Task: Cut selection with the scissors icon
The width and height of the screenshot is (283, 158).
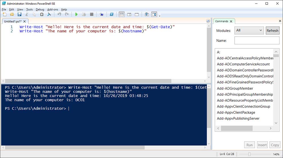Action: pyautogui.click(x=27, y=14)
